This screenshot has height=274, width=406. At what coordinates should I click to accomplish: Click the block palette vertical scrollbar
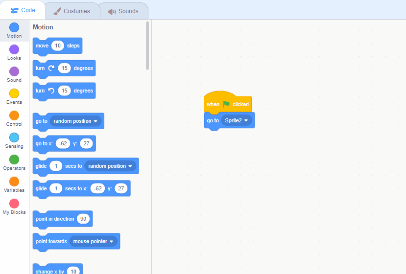(x=147, y=46)
